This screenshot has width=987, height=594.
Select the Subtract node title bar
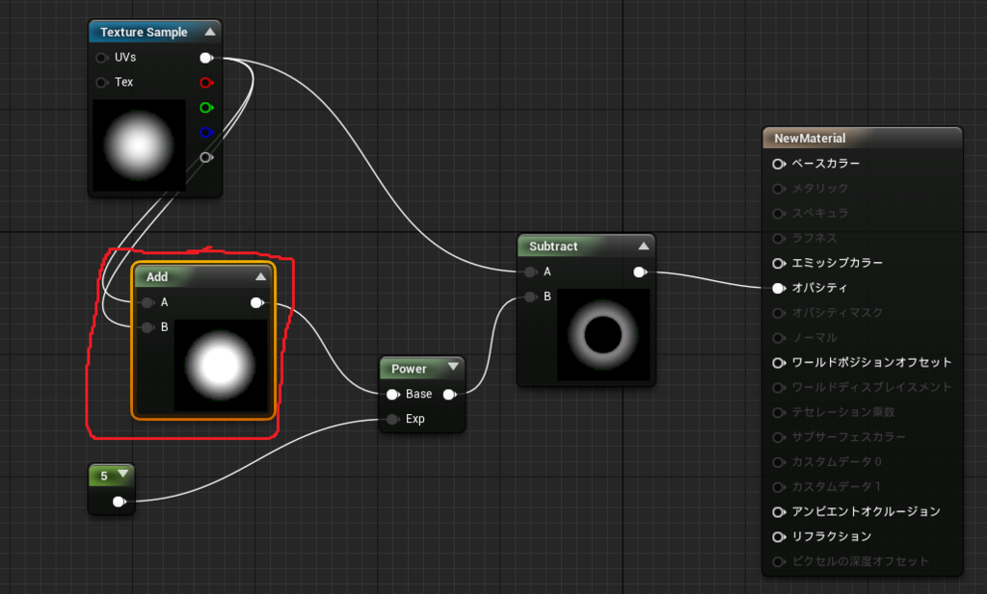point(586,246)
